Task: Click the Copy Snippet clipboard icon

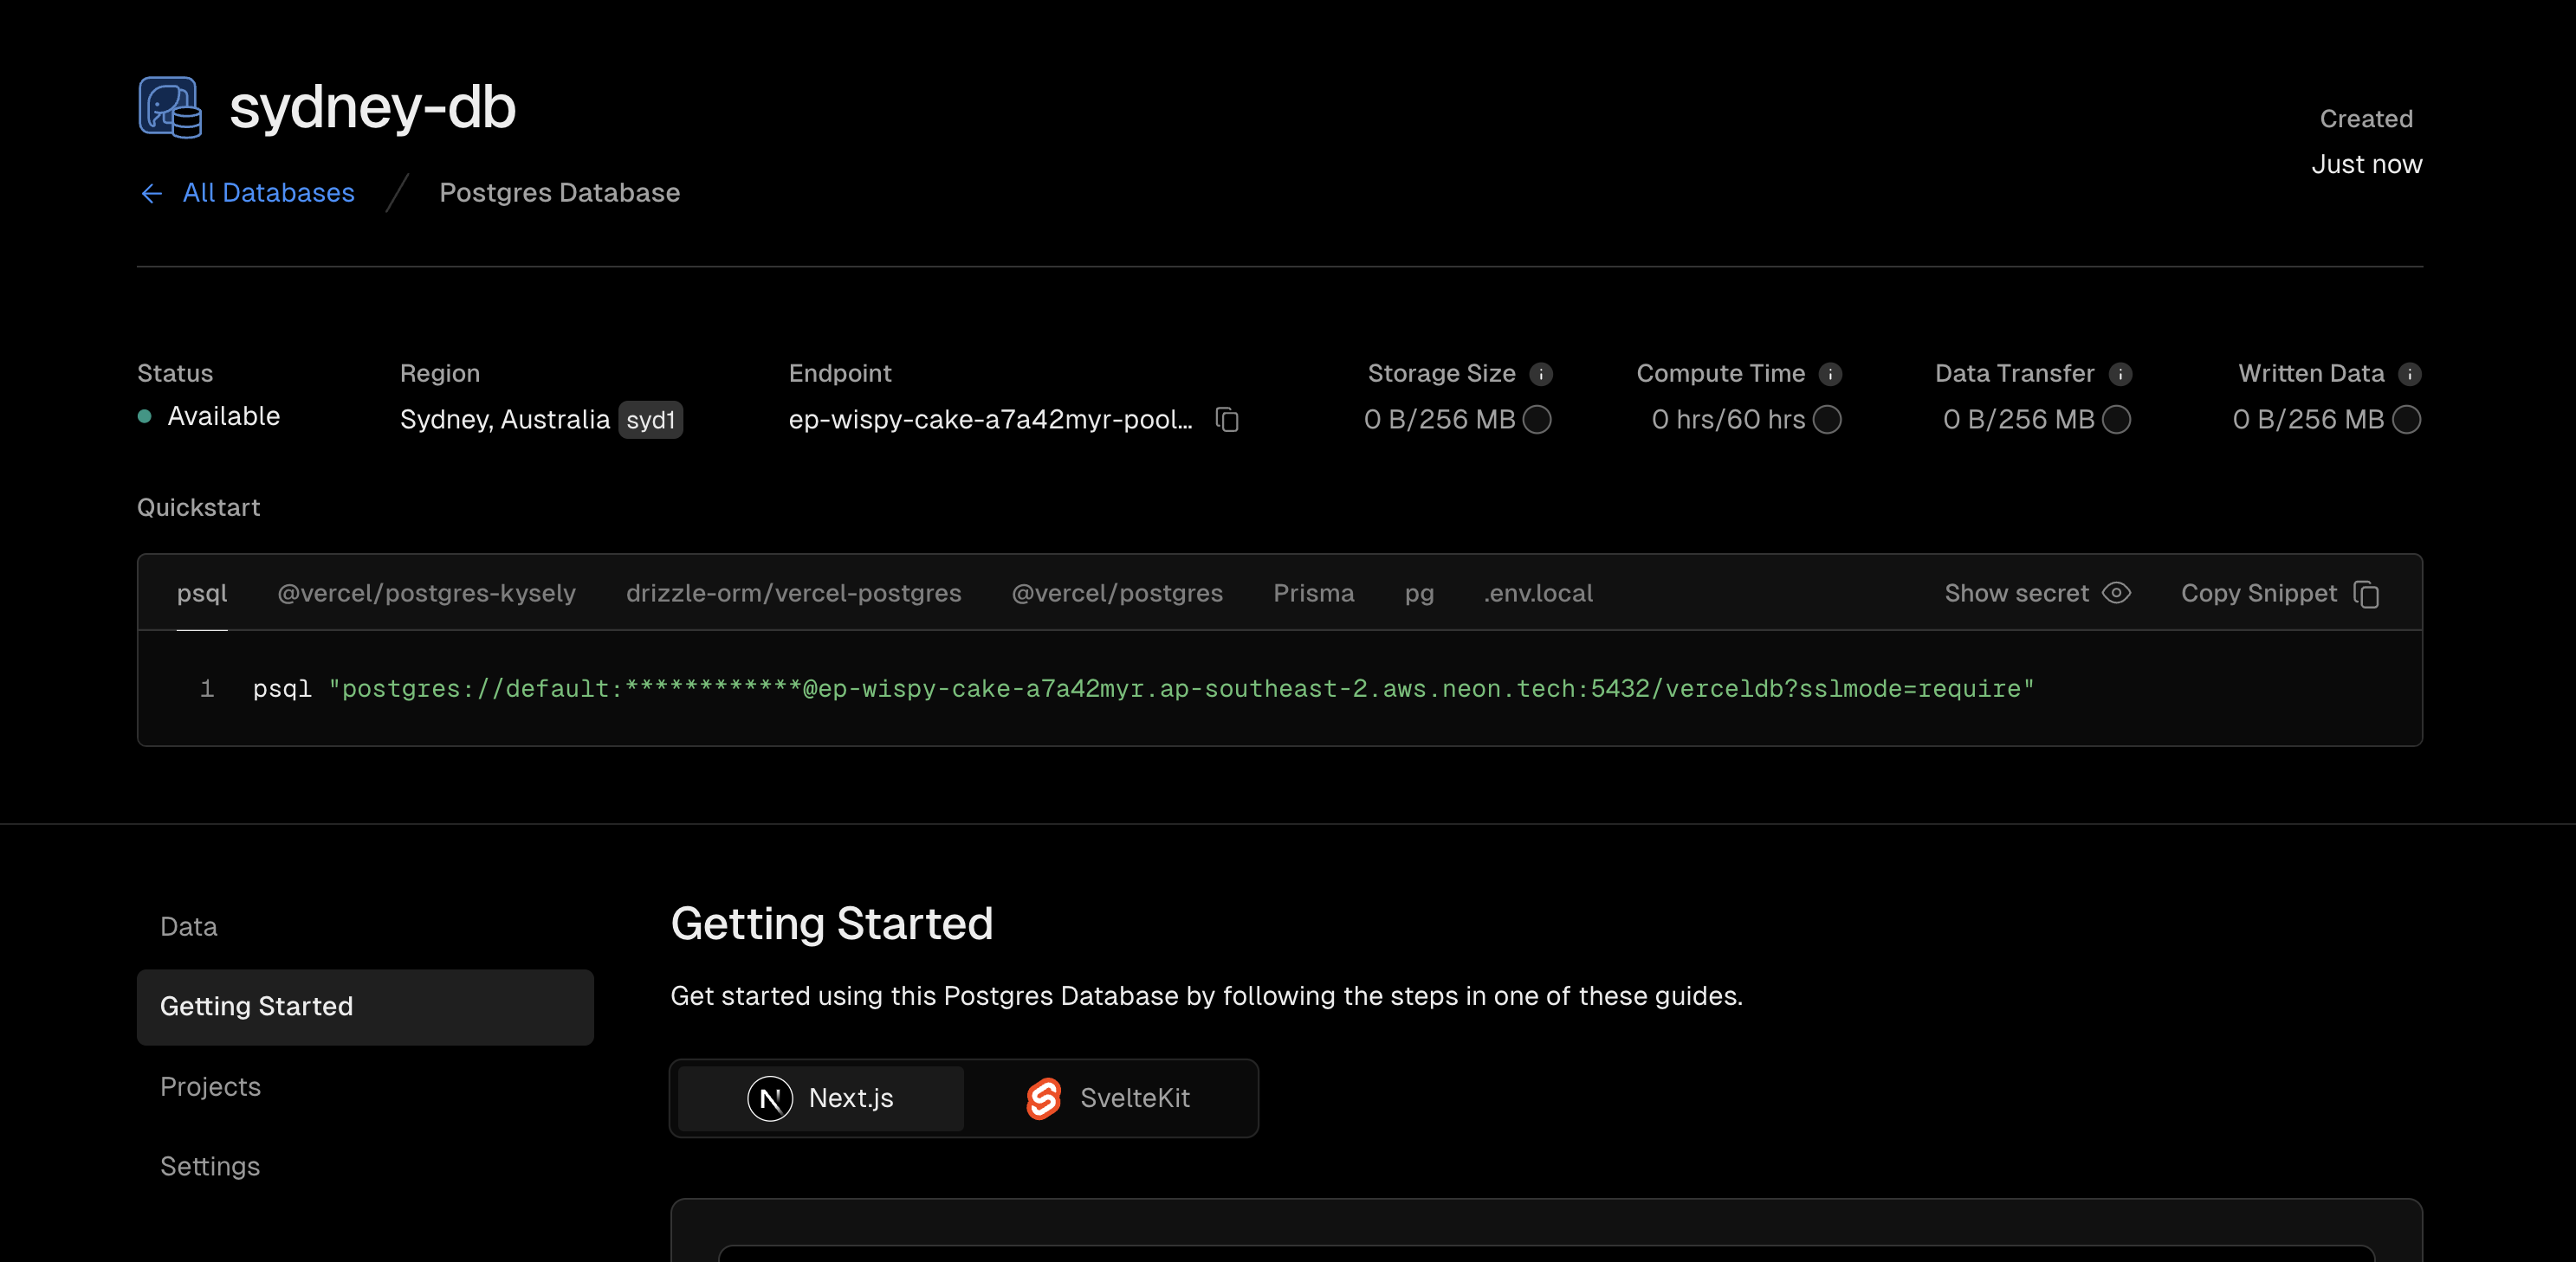Action: click(x=2367, y=594)
